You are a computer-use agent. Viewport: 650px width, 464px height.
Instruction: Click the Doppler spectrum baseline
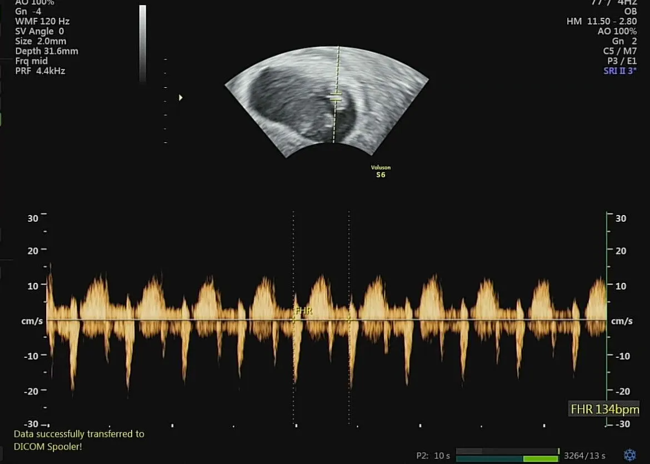pos(327,320)
